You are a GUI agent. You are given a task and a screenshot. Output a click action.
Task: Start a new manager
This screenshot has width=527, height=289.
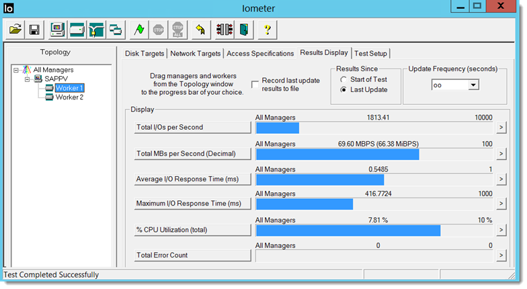tap(58, 30)
